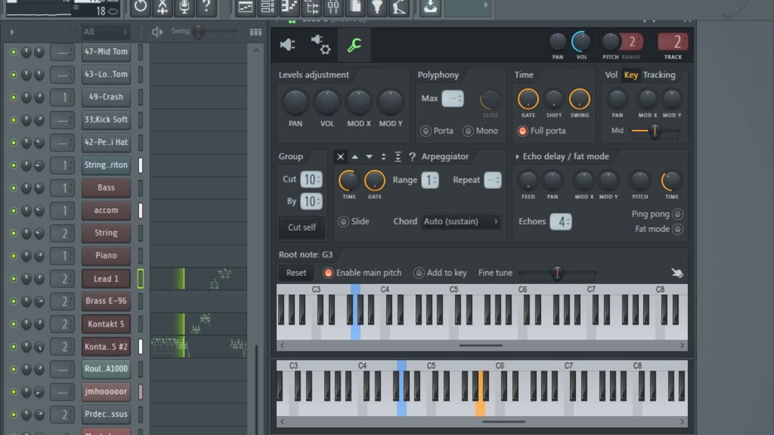Click the Time GATE knob with orange ring
Screen dimensions: 774x435
(x=528, y=99)
